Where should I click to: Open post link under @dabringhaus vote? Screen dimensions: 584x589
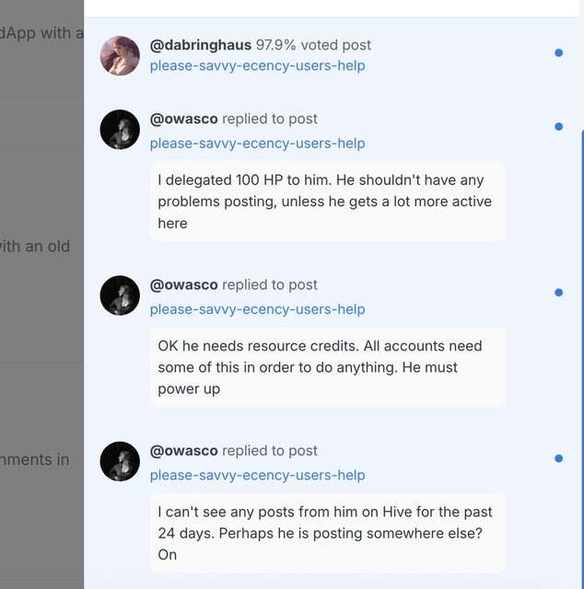257,65
